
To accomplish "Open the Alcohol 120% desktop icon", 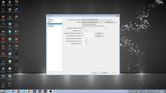I will tap(3, 55).
